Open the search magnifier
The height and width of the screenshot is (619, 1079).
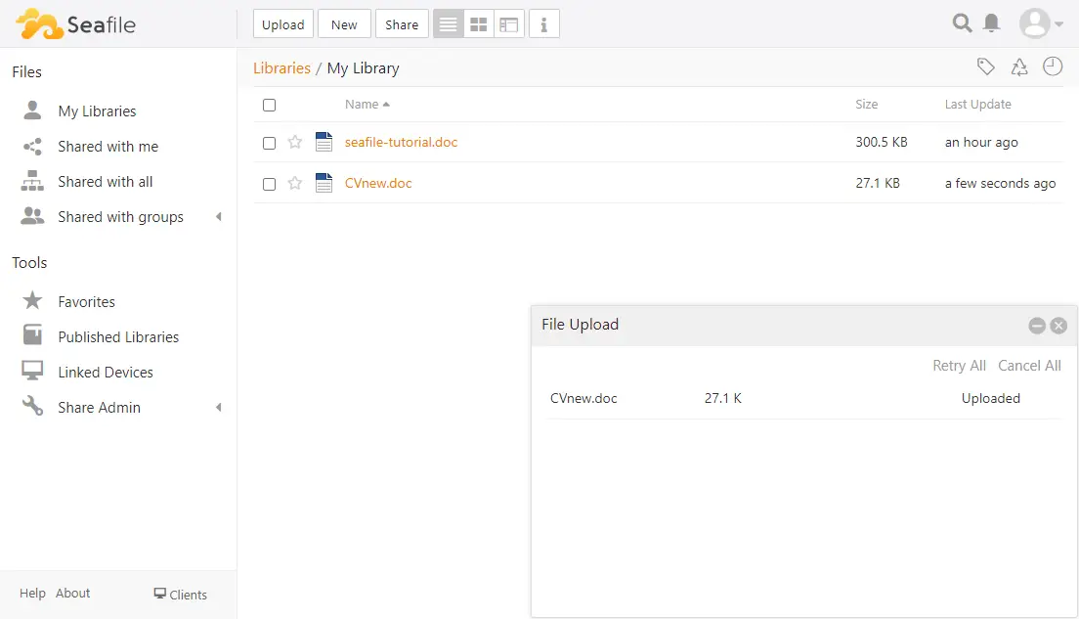962,23
